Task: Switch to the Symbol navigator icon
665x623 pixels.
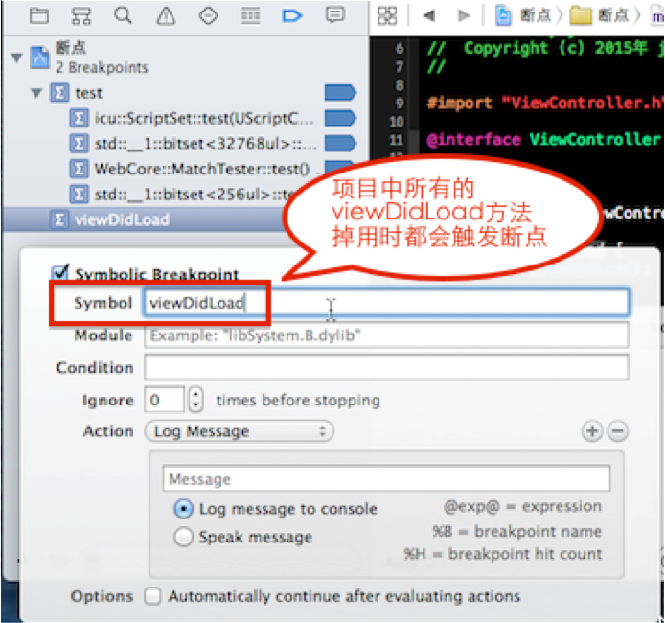Action: 81,15
